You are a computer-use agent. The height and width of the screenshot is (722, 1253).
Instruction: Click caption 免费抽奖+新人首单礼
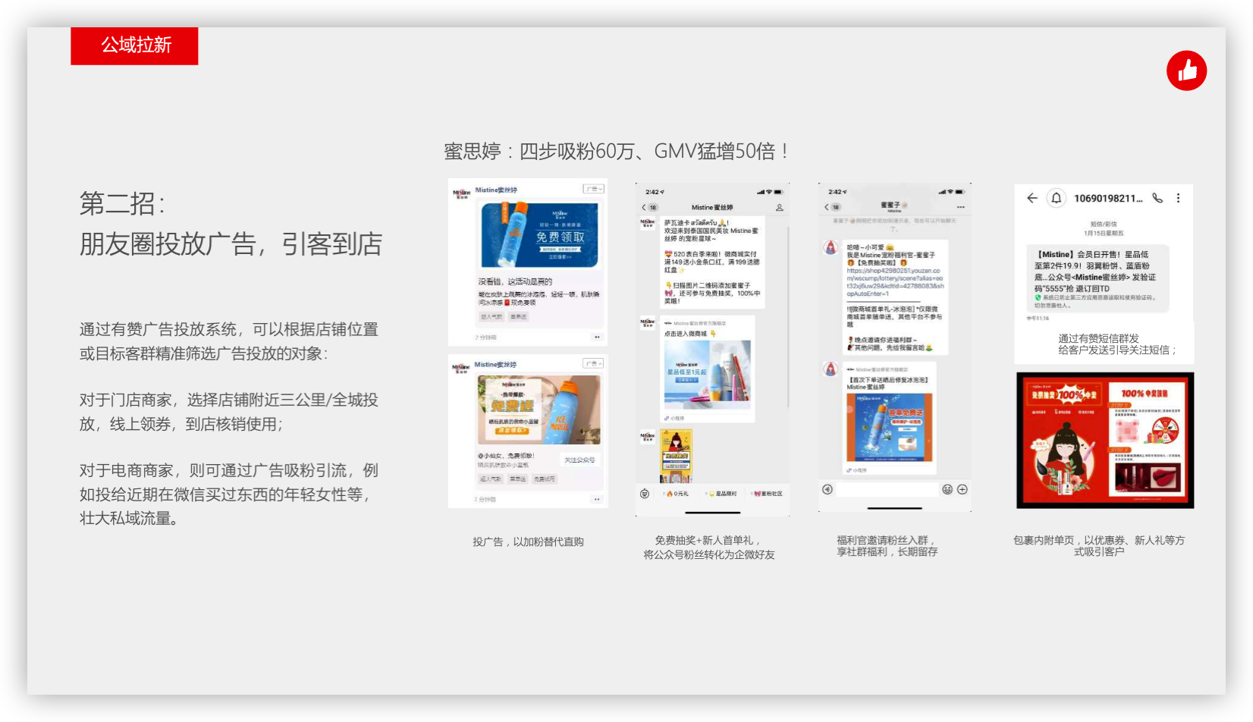708,540
